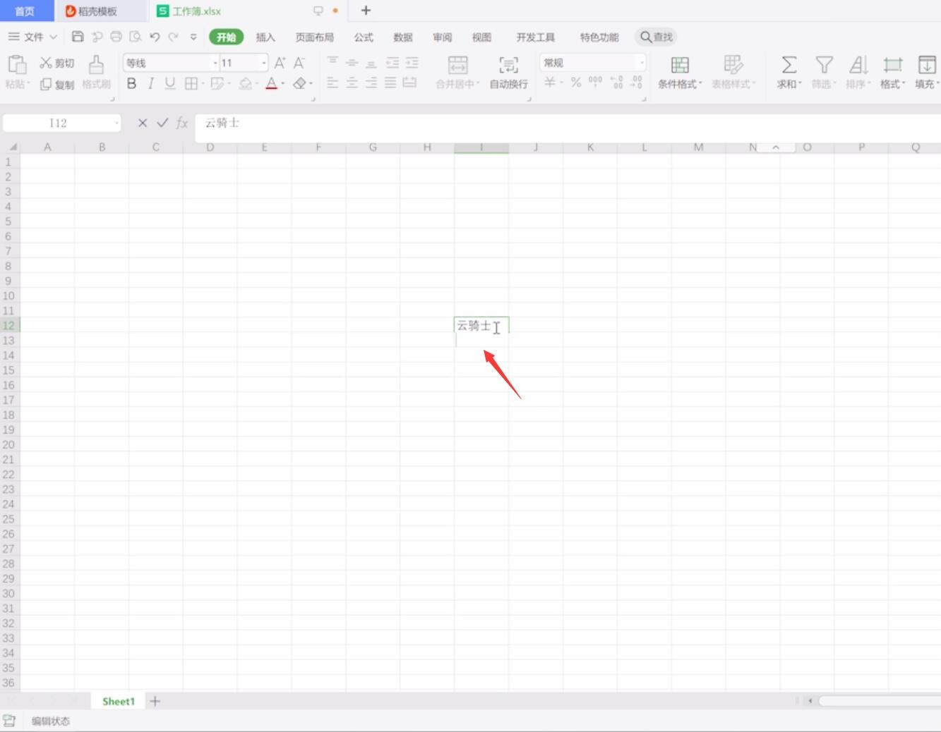Open Conditional Formatting (条件格式)
The image size is (941, 732).
click(680, 72)
